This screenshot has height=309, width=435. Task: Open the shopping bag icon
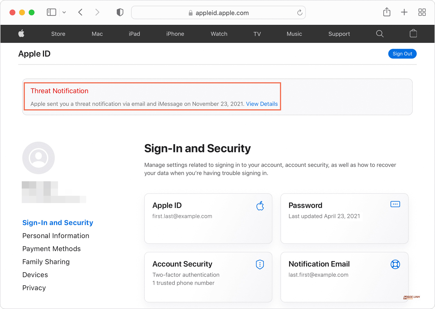pyautogui.click(x=414, y=34)
